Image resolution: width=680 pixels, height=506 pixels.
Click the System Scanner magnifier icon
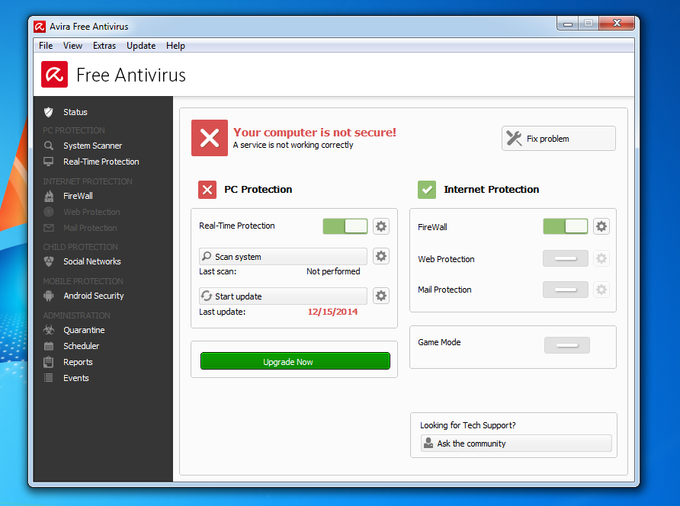[x=49, y=146]
